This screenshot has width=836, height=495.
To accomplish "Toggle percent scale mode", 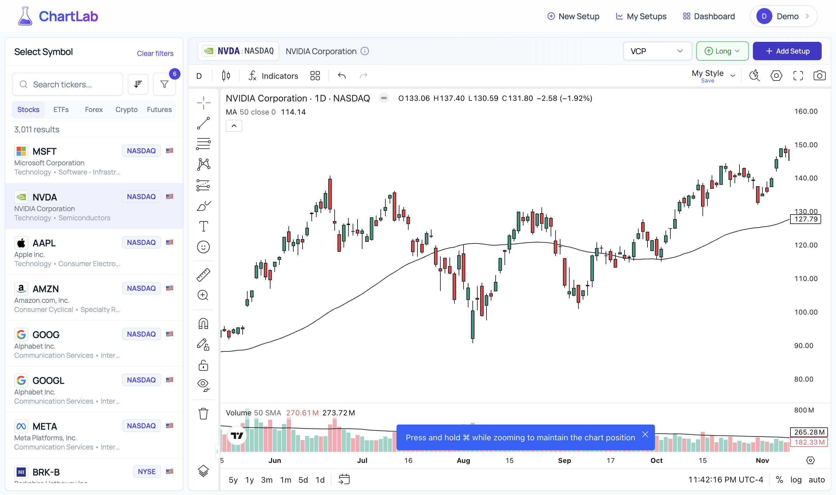I will [x=779, y=480].
